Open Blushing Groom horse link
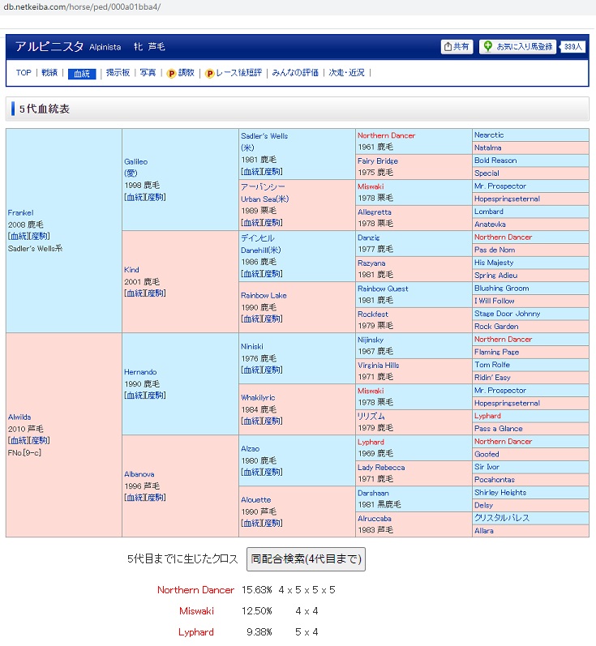Screen dimensions: 596x646 501,289
